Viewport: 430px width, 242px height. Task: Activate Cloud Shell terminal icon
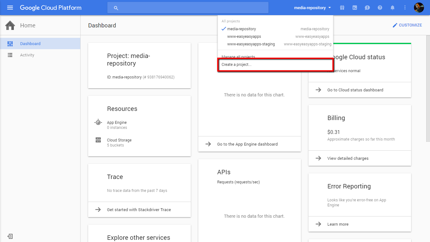point(355,8)
